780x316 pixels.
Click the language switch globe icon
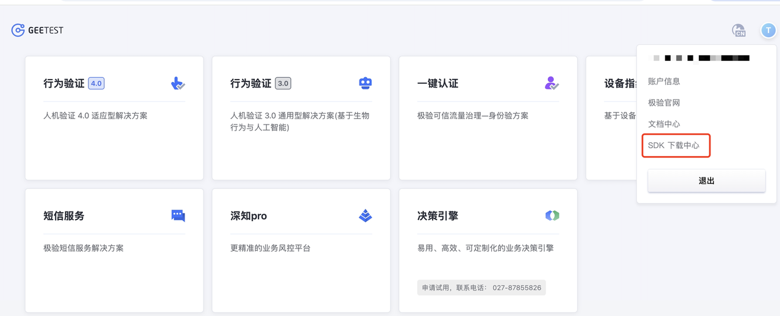[739, 30]
